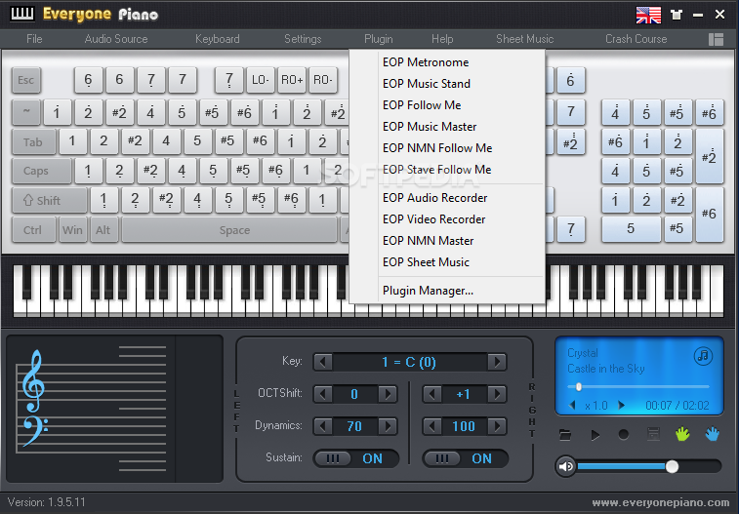Image resolution: width=739 pixels, height=514 pixels.
Task: Click the volume slider handle
Action: tap(672, 466)
